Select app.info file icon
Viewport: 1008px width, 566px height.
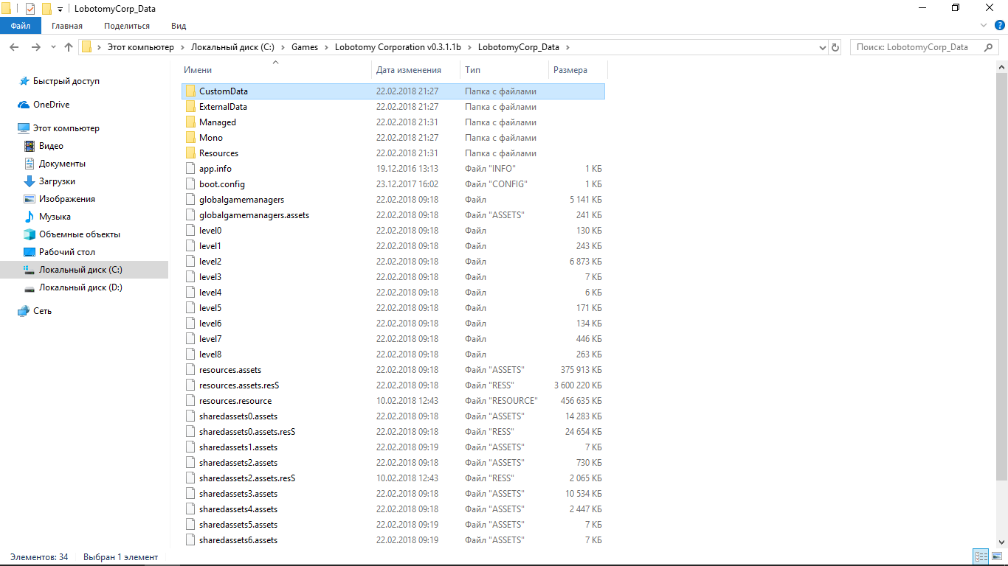[x=190, y=169]
